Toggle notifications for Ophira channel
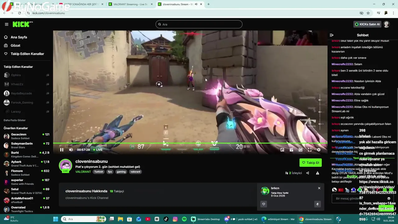This screenshot has height=224, width=398. (x=48, y=75)
